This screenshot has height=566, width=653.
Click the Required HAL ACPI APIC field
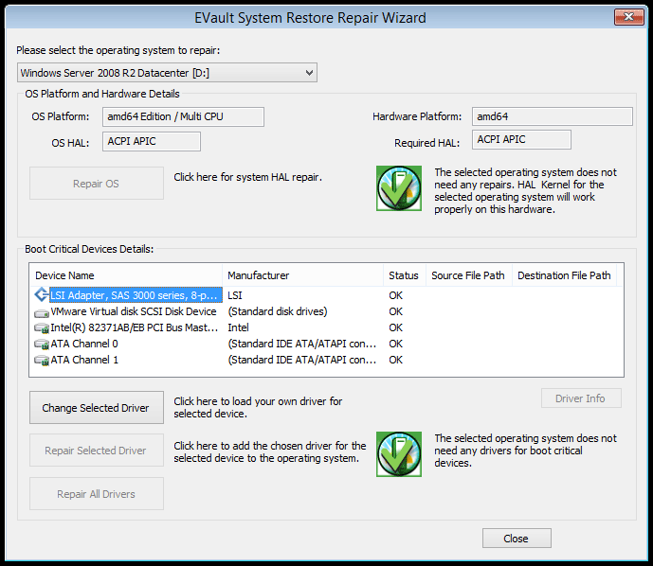(x=521, y=140)
